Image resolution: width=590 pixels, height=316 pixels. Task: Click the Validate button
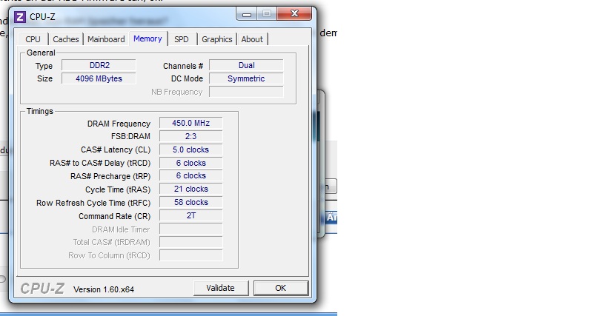pyautogui.click(x=221, y=288)
